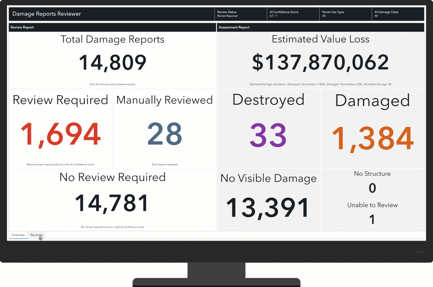Expand the Parcel Use Type selector
The image size is (433, 287).
[x=345, y=14]
